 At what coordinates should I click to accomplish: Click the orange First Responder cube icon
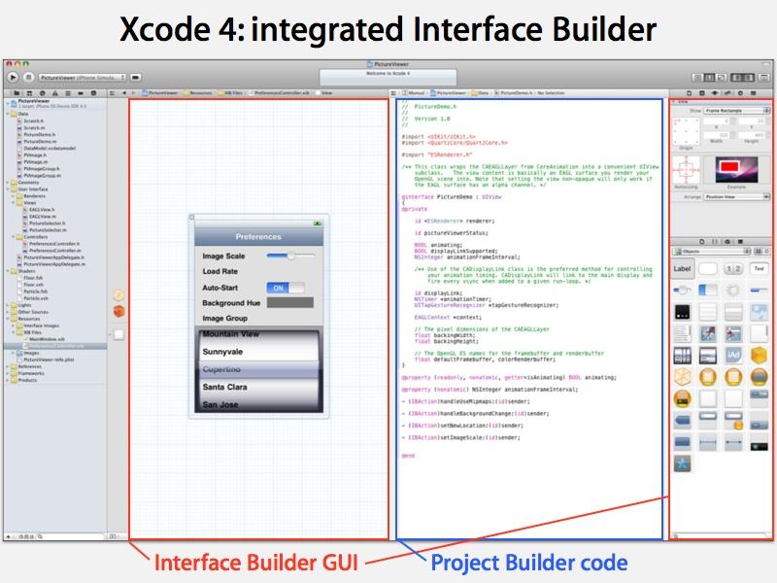tap(118, 311)
